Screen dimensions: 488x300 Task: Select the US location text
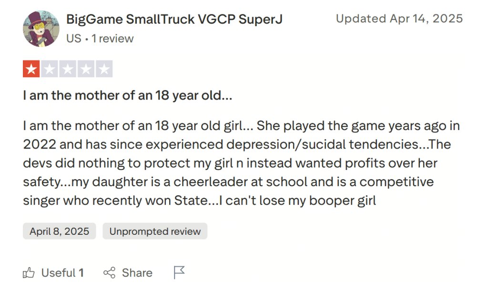pos(73,39)
